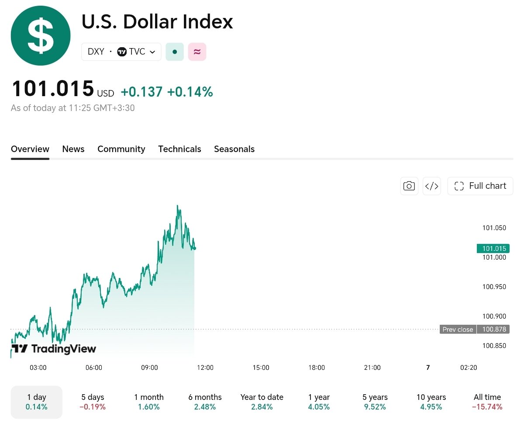
Task: Select the 1 month range
Action: pyautogui.click(x=149, y=402)
